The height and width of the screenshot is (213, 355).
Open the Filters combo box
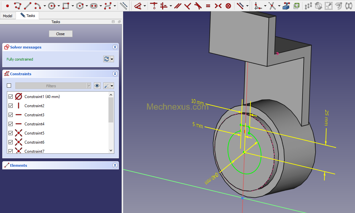[53, 86]
